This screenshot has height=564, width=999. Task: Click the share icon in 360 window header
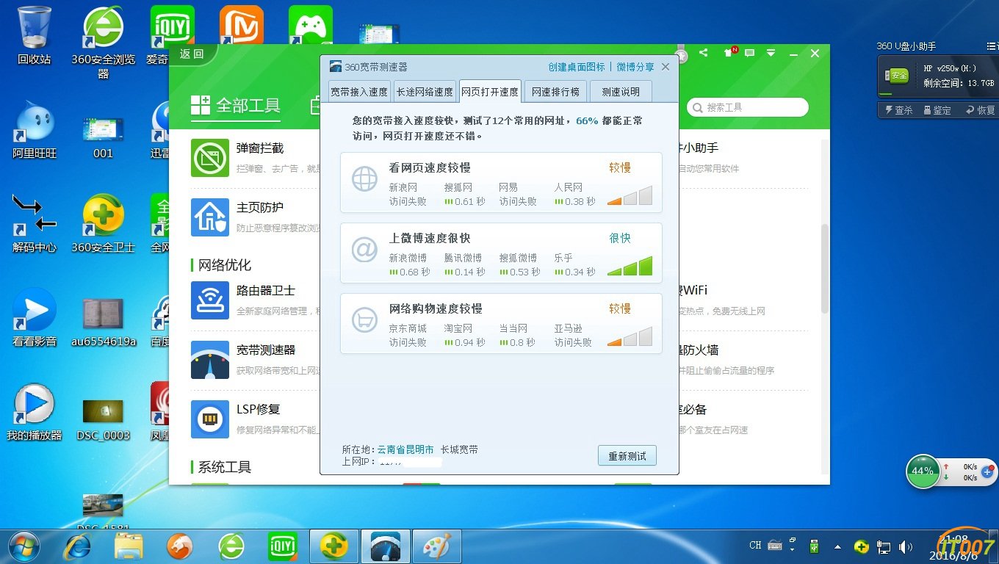pyautogui.click(x=704, y=53)
